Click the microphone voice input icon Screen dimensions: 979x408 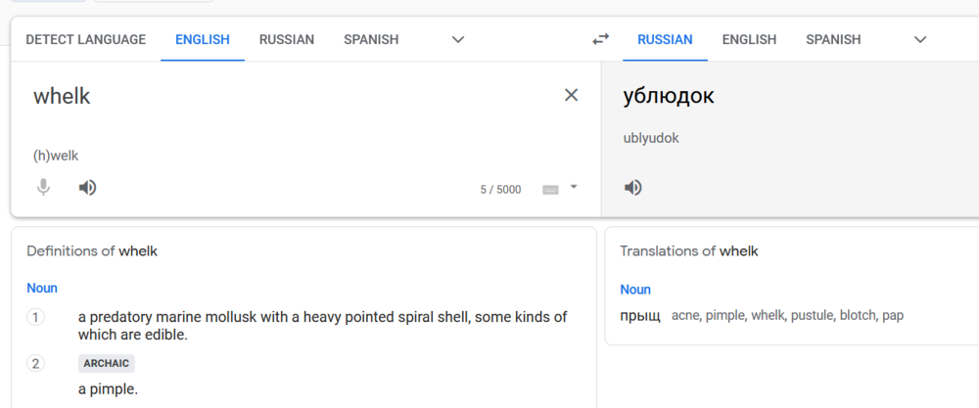click(43, 188)
